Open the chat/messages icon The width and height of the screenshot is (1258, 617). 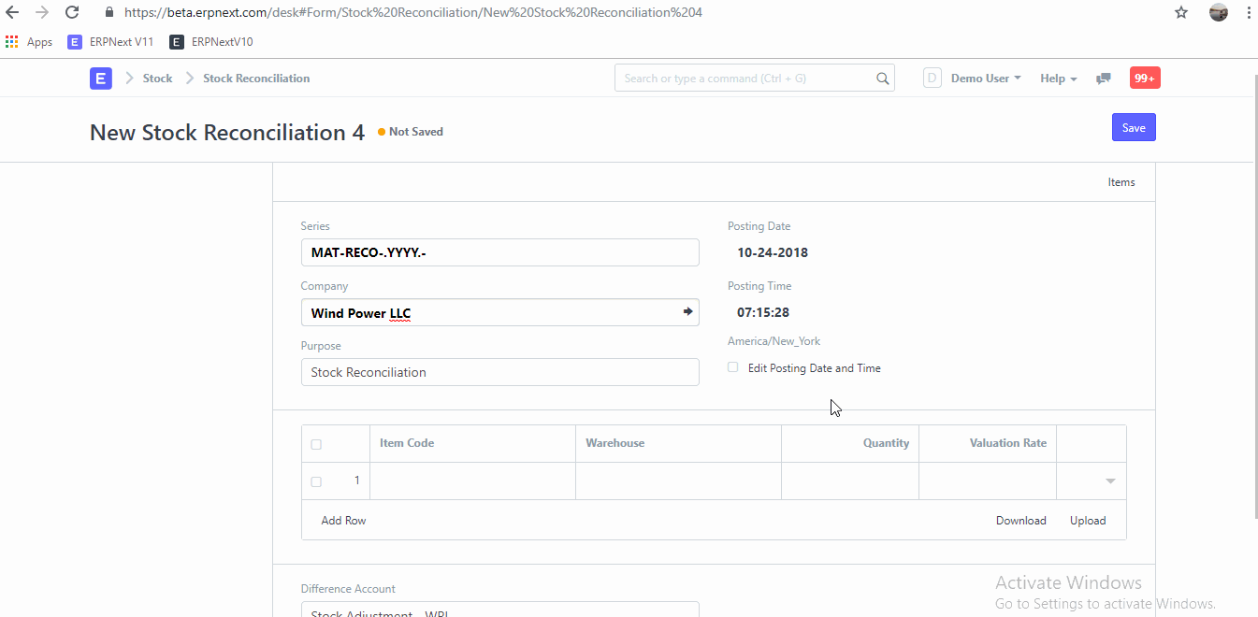coord(1103,79)
